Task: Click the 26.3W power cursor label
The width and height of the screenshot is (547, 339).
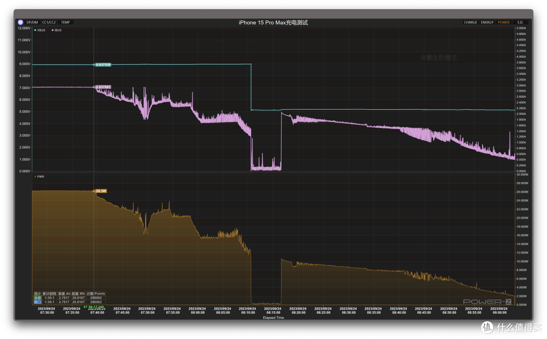Action: click(101, 191)
